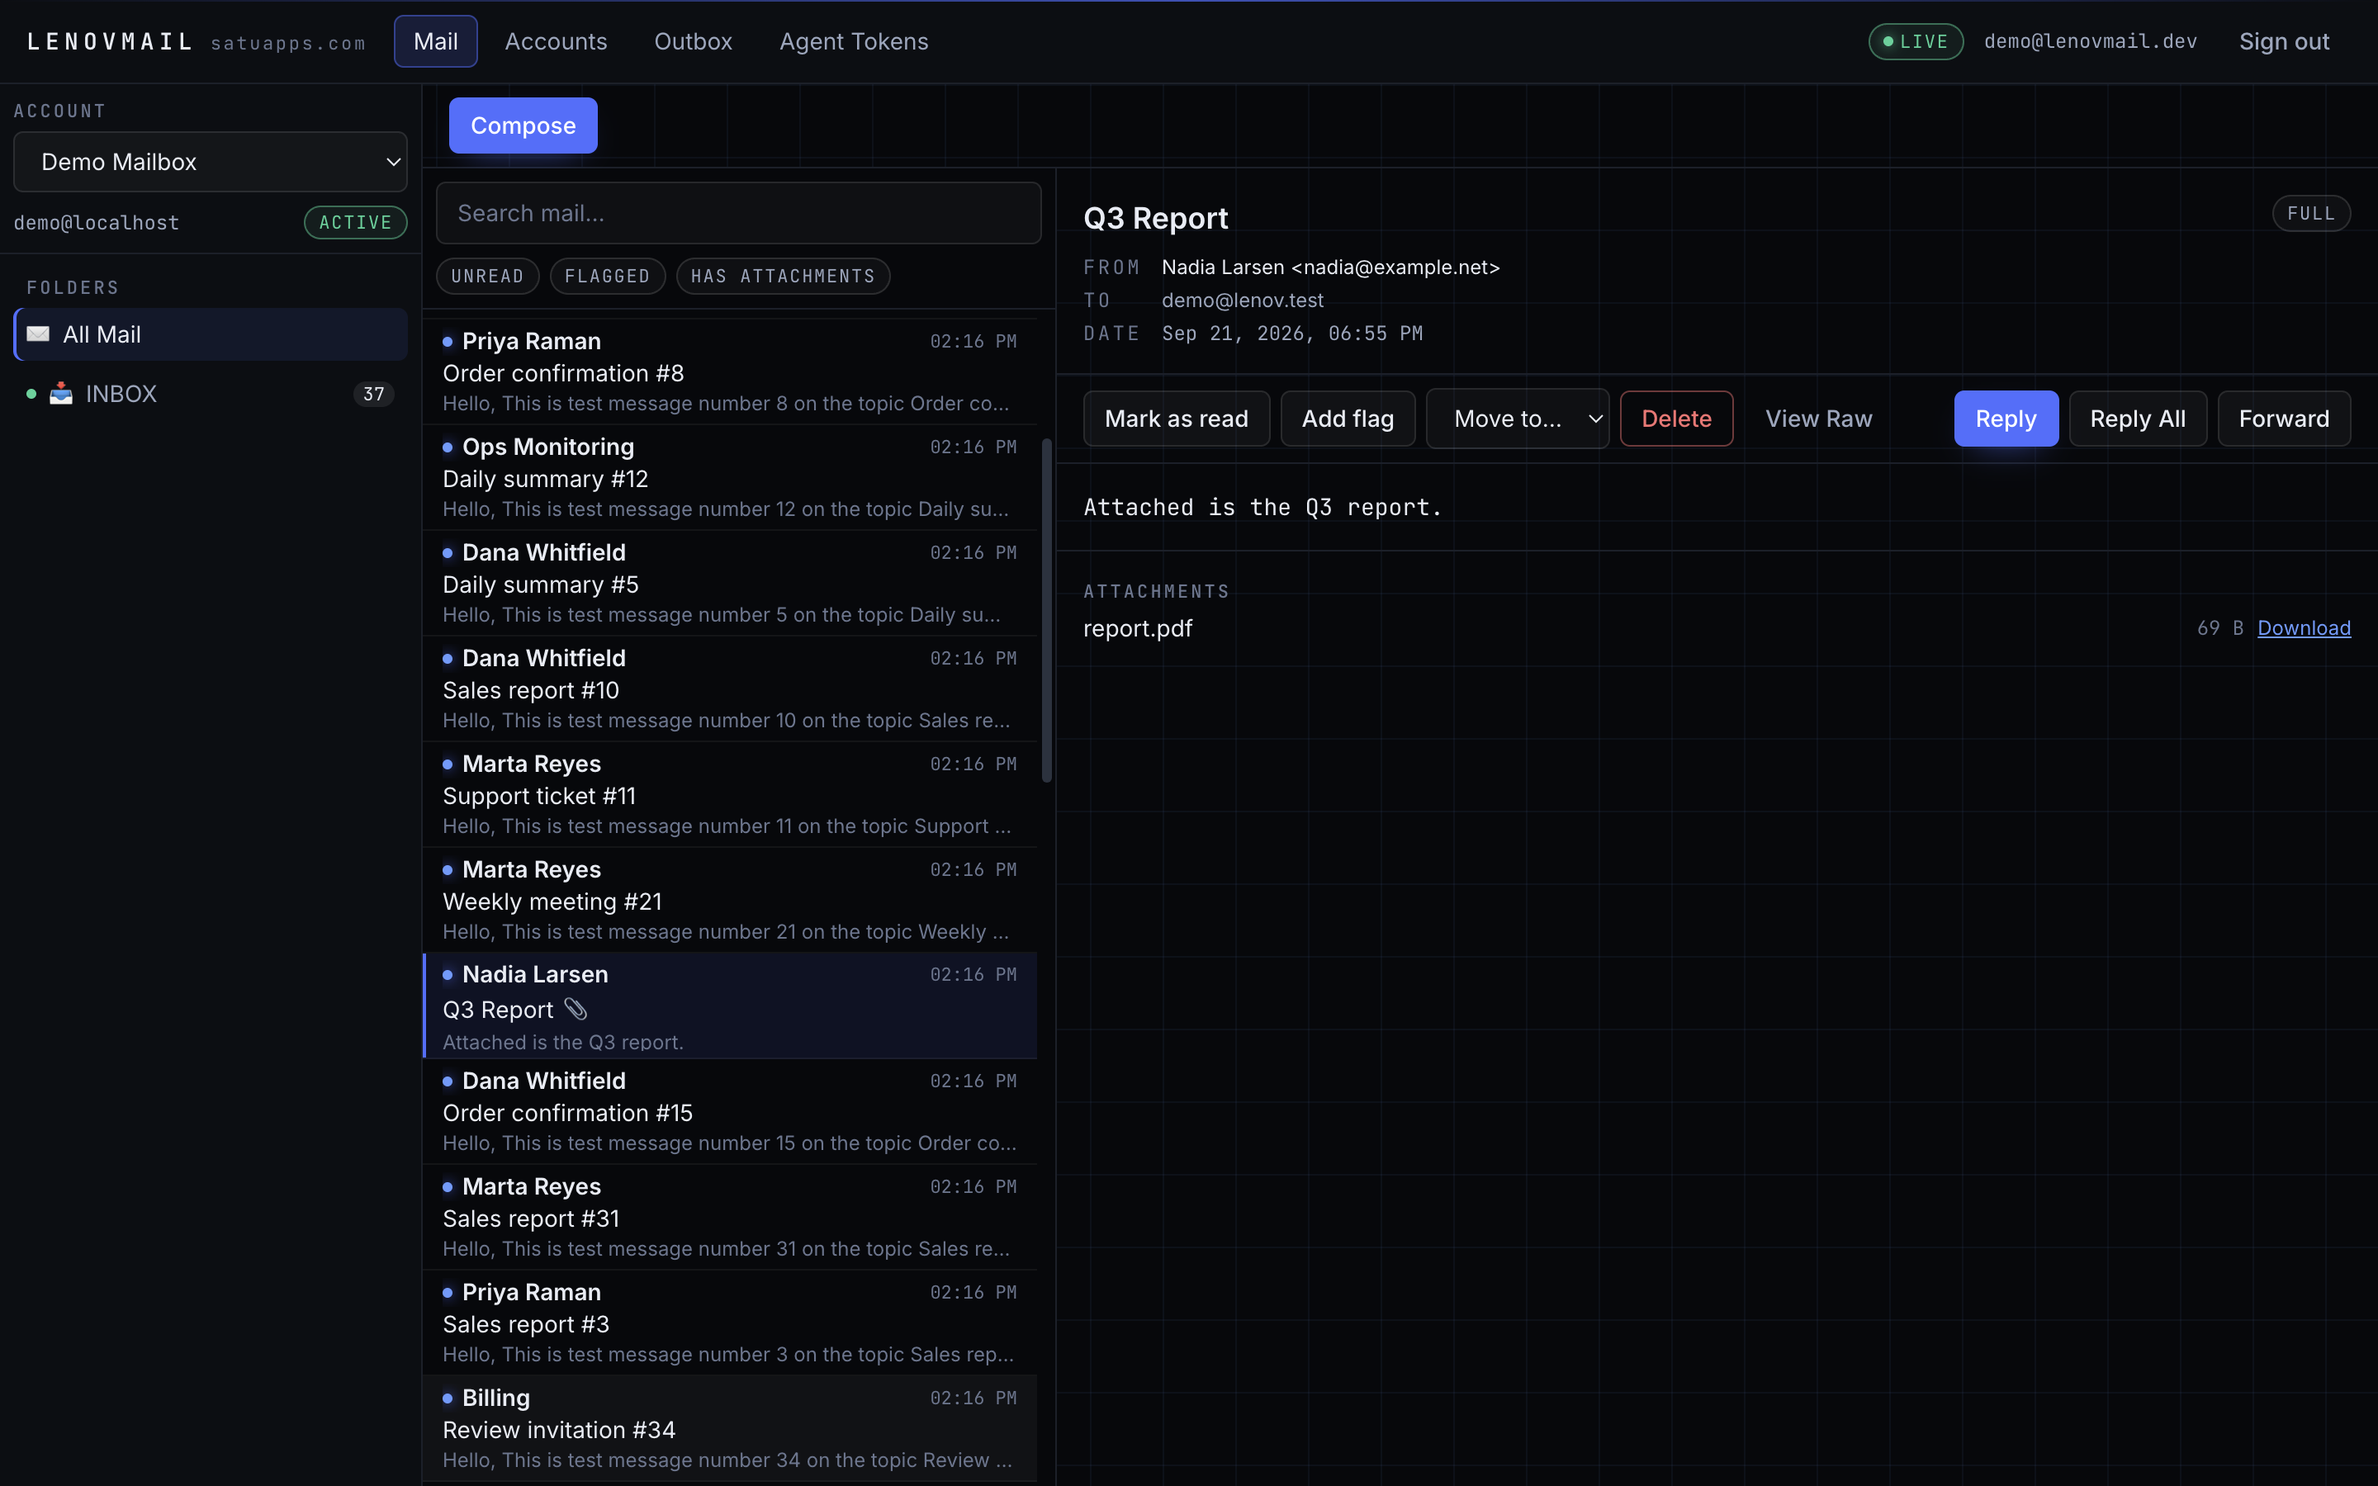Open the Agent Tokens tab

(854, 41)
